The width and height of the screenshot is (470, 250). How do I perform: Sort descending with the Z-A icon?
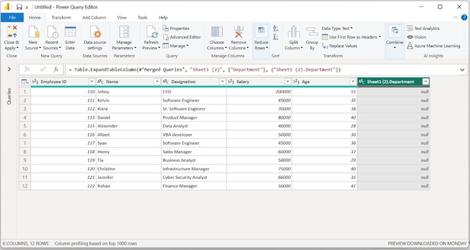click(275, 37)
